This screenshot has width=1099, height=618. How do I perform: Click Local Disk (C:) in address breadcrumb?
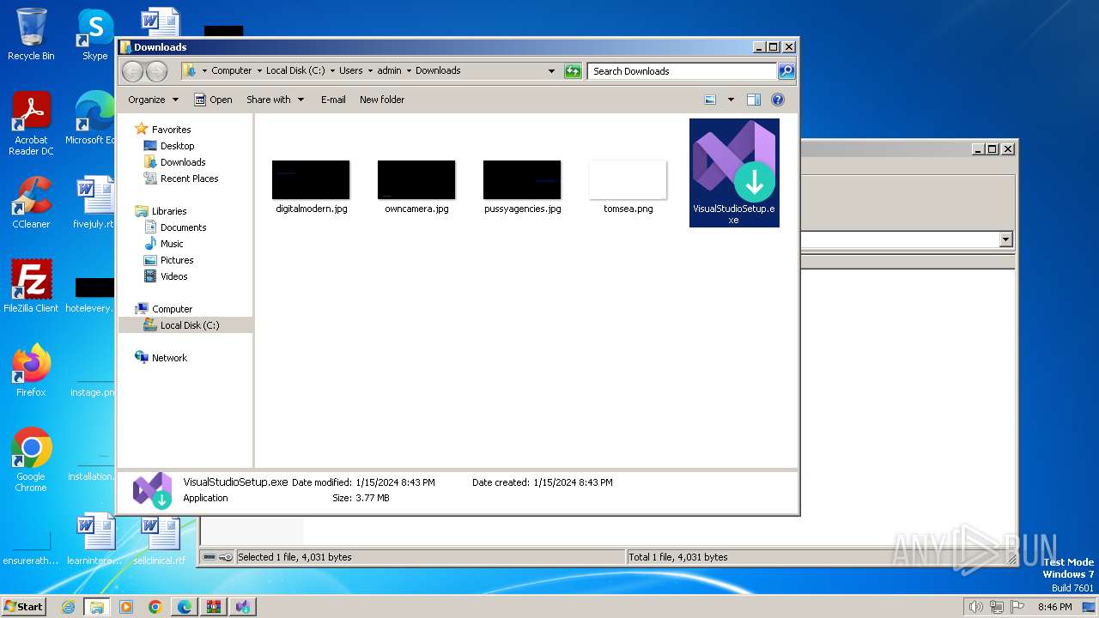click(295, 71)
